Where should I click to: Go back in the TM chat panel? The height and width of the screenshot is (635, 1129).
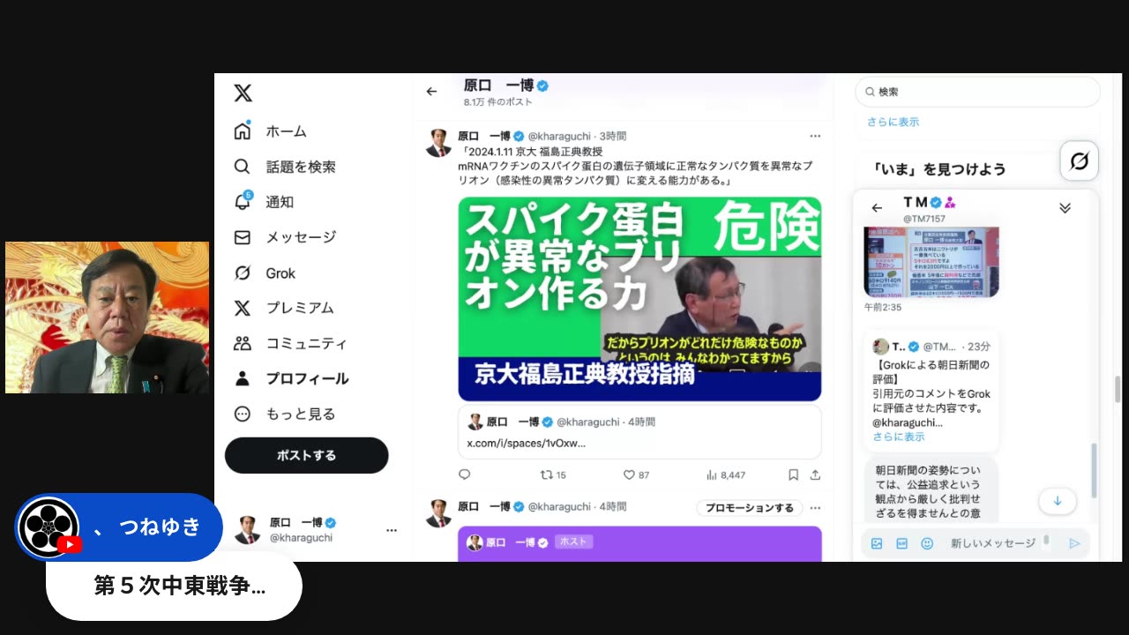pyautogui.click(x=877, y=208)
